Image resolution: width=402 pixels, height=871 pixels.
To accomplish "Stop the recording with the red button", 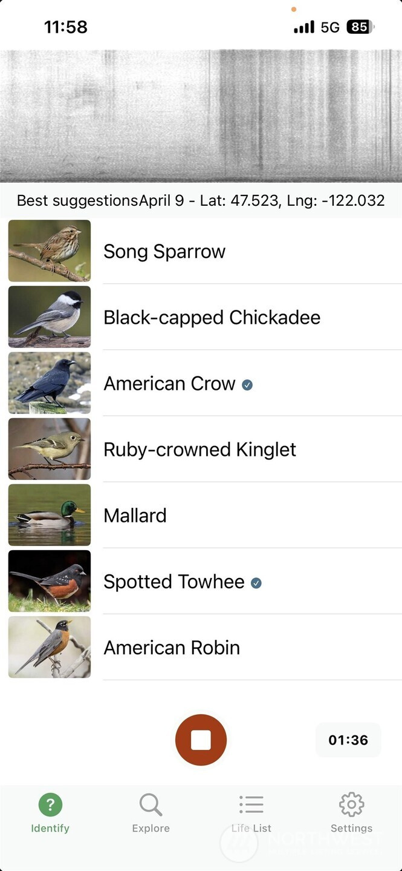I will point(201,740).
